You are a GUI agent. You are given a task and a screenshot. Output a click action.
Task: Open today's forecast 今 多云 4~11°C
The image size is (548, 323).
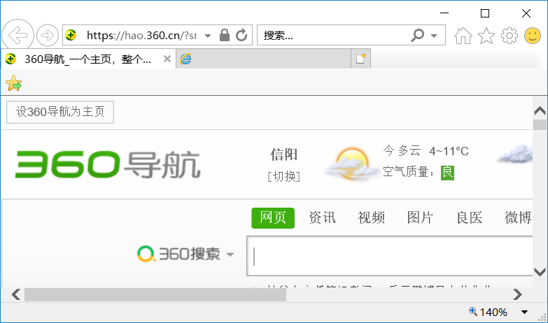pos(426,151)
